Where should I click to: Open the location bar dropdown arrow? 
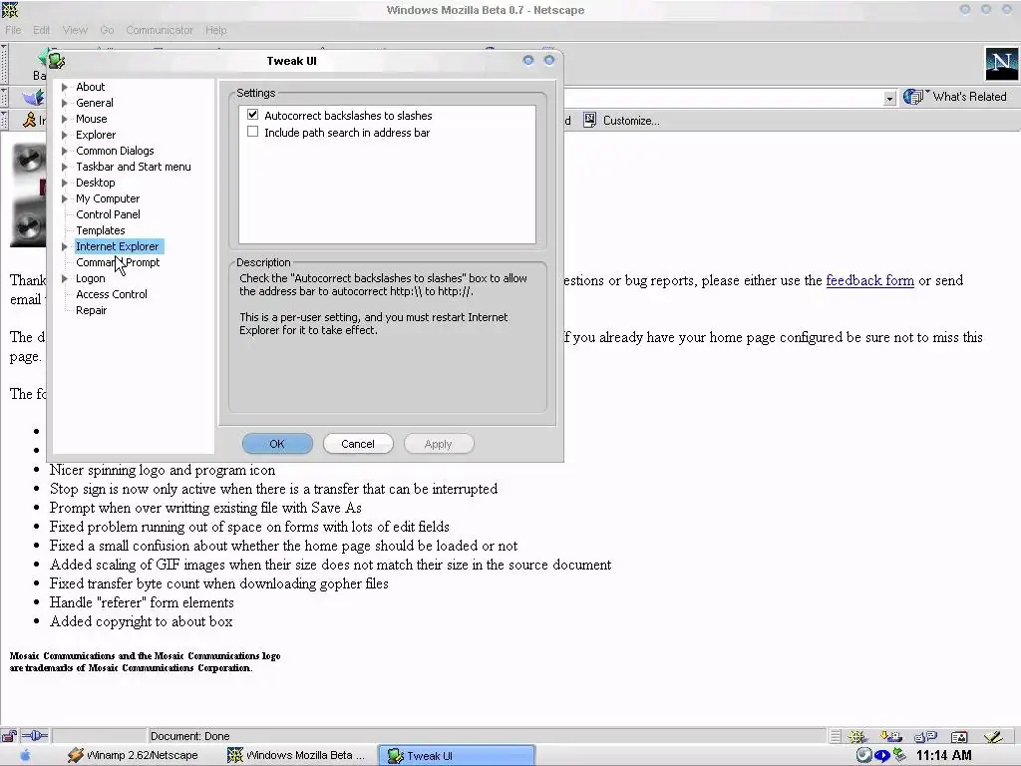889,98
